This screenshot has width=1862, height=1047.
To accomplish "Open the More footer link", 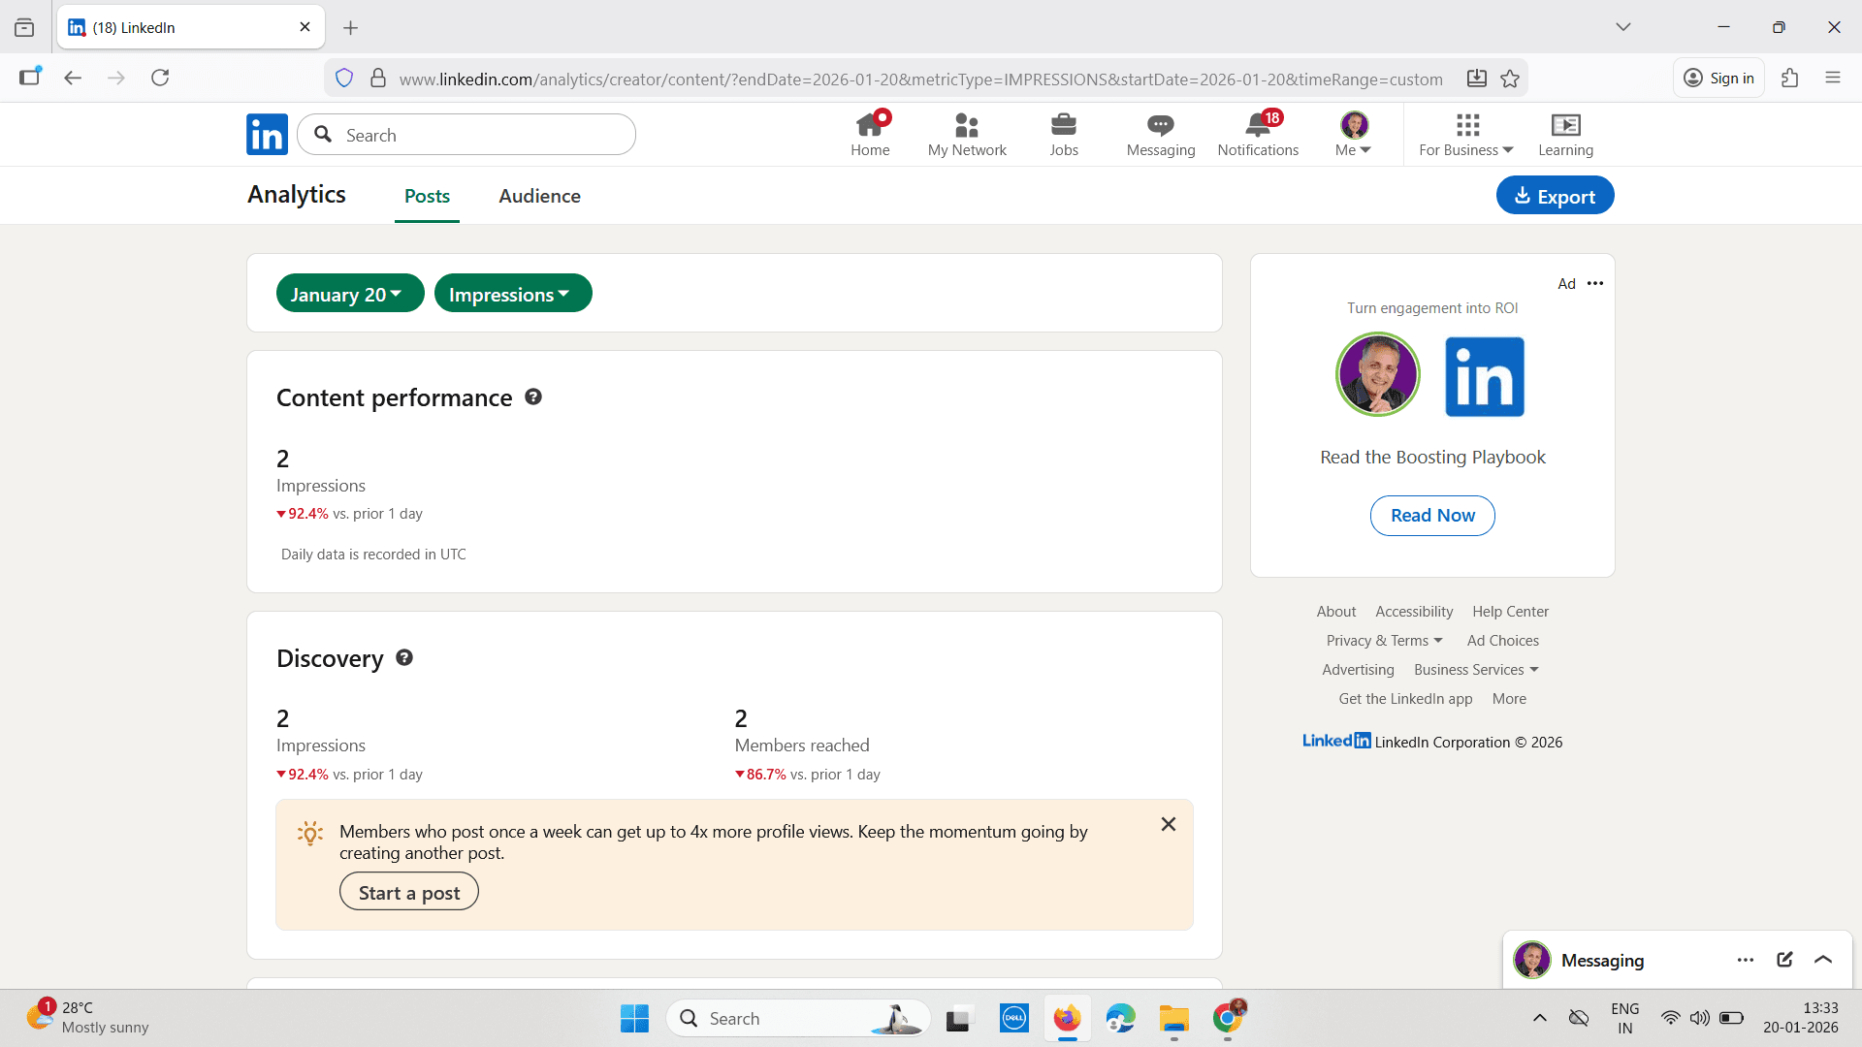I will [x=1509, y=699].
